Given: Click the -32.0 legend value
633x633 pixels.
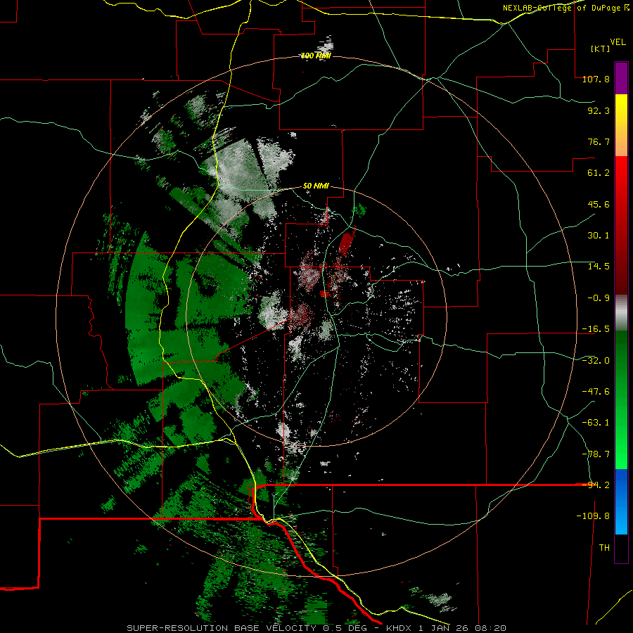Looking at the screenshot, I should pos(596,361).
